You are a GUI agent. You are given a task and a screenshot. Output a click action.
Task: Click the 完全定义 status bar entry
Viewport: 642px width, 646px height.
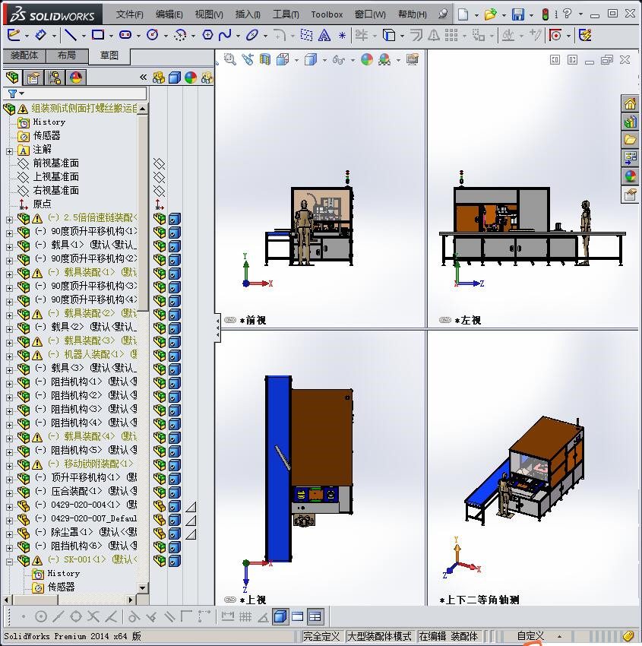tap(321, 637)
